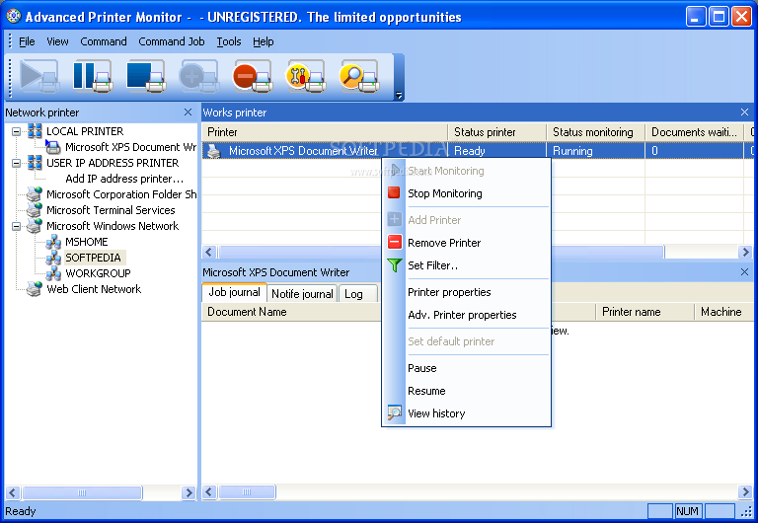Open the File menu
Screen dimensions: 758x523
pos(27,41)
